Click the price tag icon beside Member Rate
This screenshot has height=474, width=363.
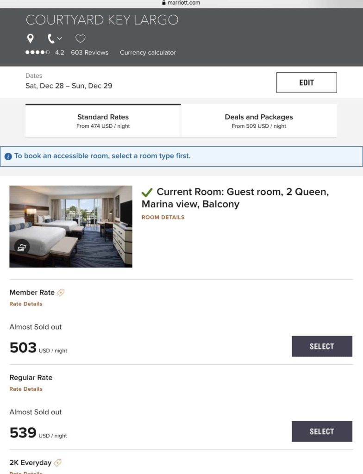point(60,292)
